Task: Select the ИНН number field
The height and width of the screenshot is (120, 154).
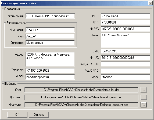Action: click(126, 16)
